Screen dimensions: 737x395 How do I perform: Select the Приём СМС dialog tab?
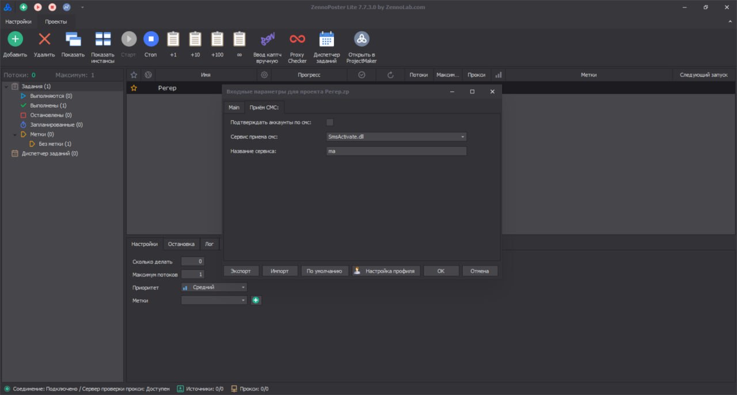tap(264, 108)
